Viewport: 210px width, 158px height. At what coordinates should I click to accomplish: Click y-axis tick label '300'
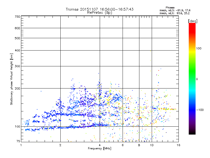click(17, 66)
